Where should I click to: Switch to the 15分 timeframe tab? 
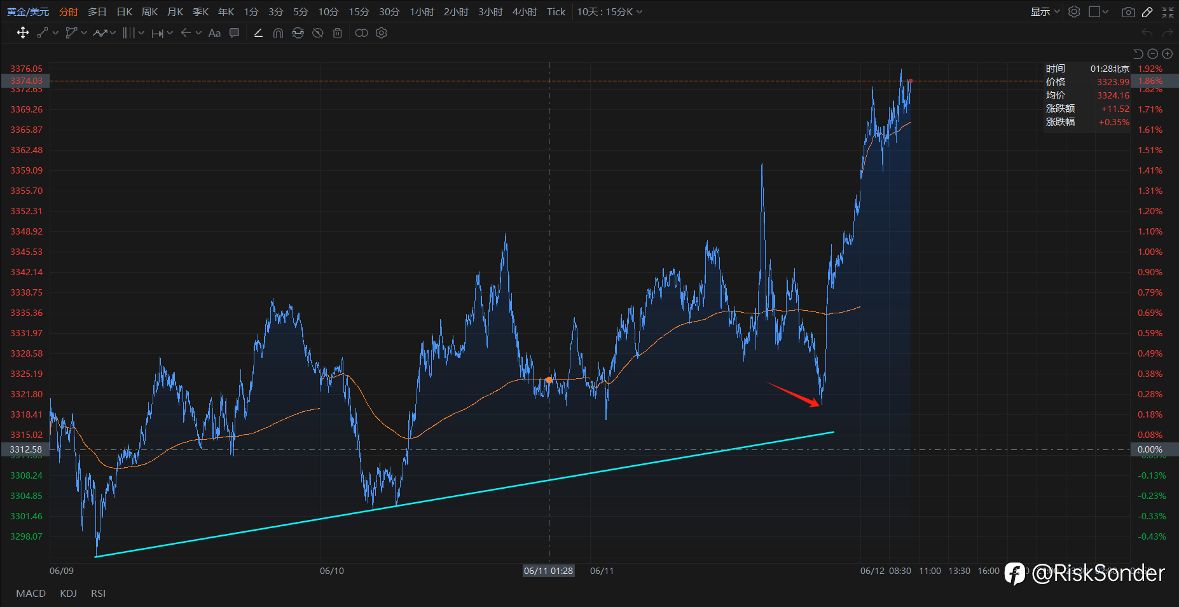359,12
